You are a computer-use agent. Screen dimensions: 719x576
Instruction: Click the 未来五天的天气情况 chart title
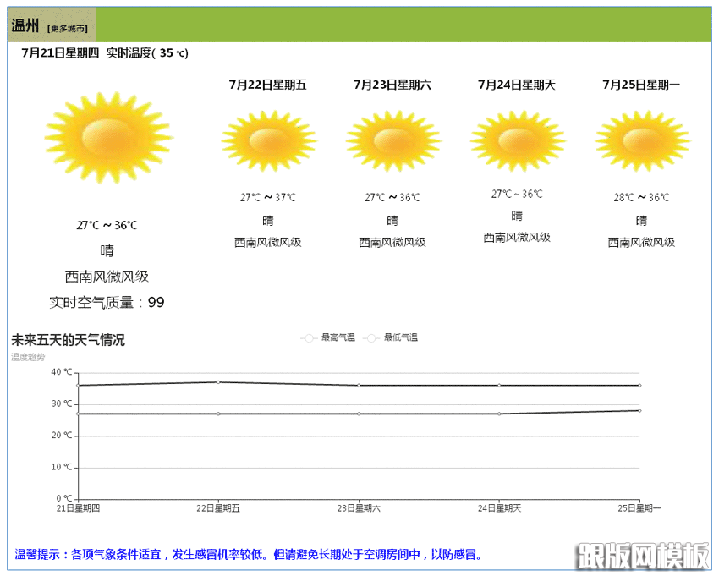pyautogui.click(x=68, y=340)
